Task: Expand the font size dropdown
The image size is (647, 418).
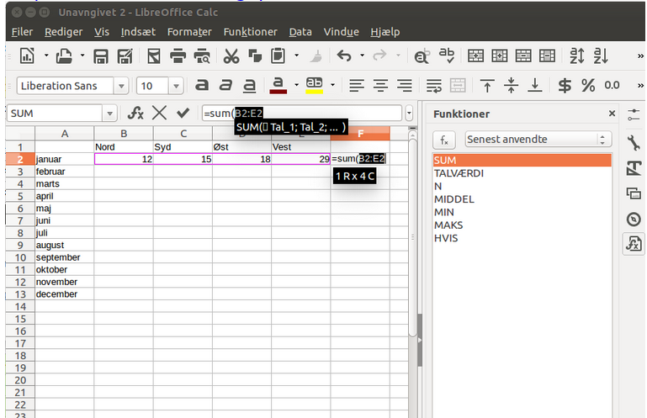Action: (177, 86)
